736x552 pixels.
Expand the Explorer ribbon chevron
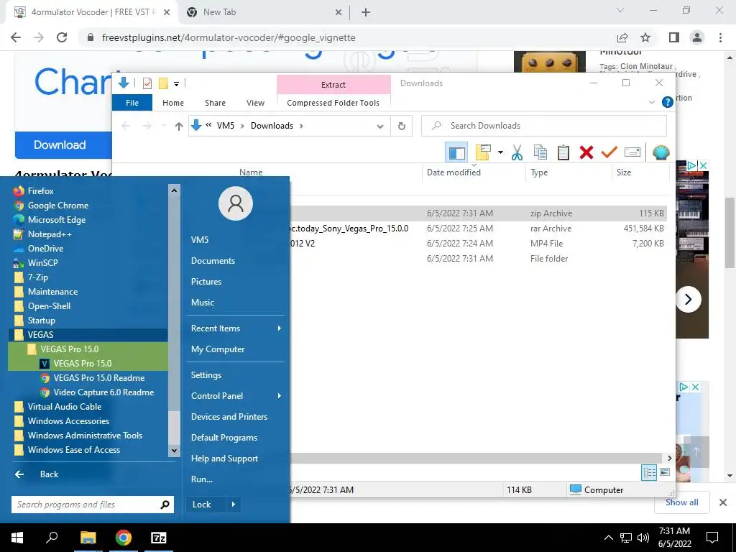pyautogui.click(x=651, y=102)
